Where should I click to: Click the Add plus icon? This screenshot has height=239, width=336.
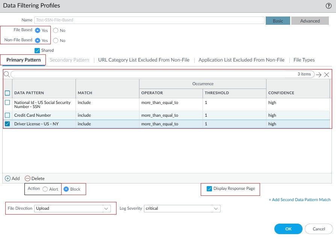tap(8, 179)
